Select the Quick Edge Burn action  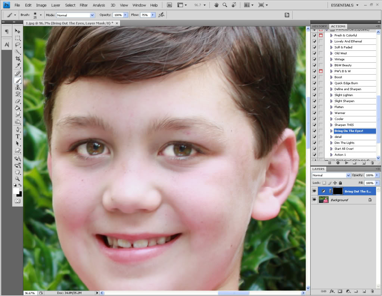pyautogui.click(x=346, y=83)
